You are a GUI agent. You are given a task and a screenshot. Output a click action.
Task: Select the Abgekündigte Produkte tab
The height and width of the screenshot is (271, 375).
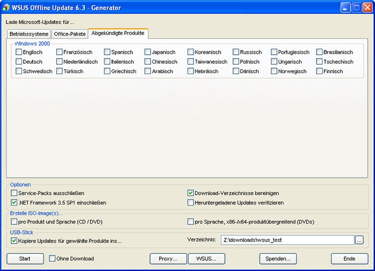tap(118, 33)
